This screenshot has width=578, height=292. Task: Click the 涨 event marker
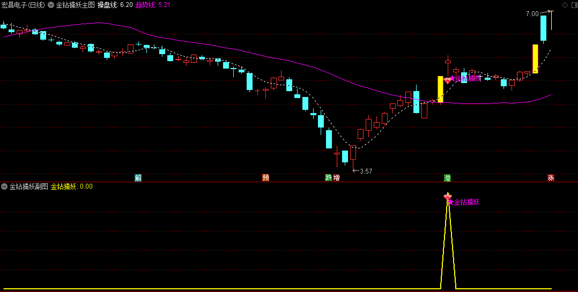click(x=551, y=178)
